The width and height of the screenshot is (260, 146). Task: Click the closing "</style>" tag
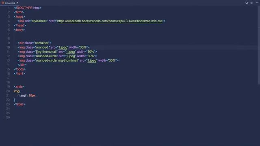[x=20, y=104]
